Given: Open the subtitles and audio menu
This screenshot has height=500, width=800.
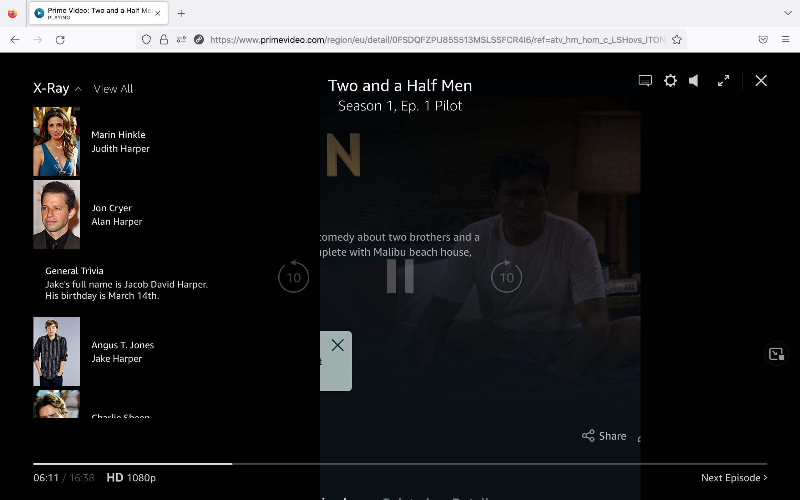Looking at the screenshot, I should (645, 80).
